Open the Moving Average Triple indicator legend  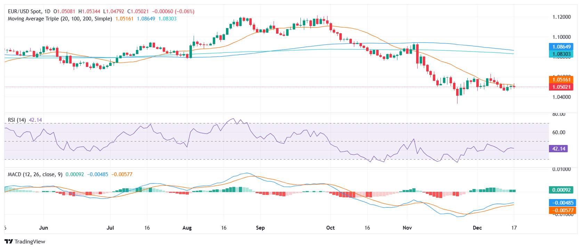[x=60, y=19]
